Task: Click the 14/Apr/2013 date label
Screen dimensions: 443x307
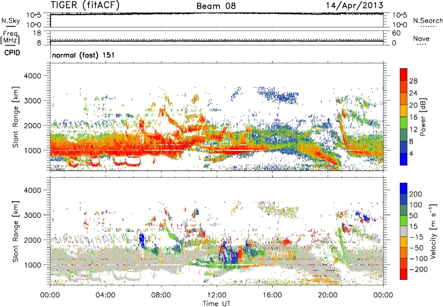Action: [354, 6]
